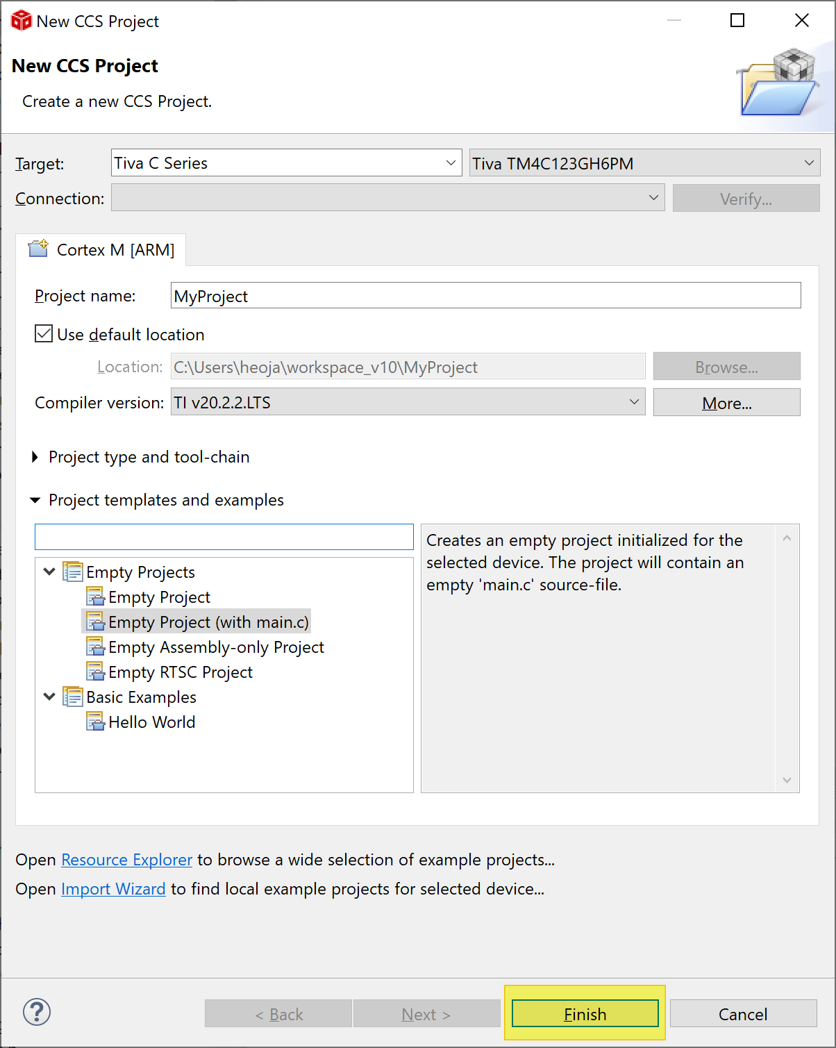
Task: Expand Project type and tool-chain section
Action: point(35,457)
